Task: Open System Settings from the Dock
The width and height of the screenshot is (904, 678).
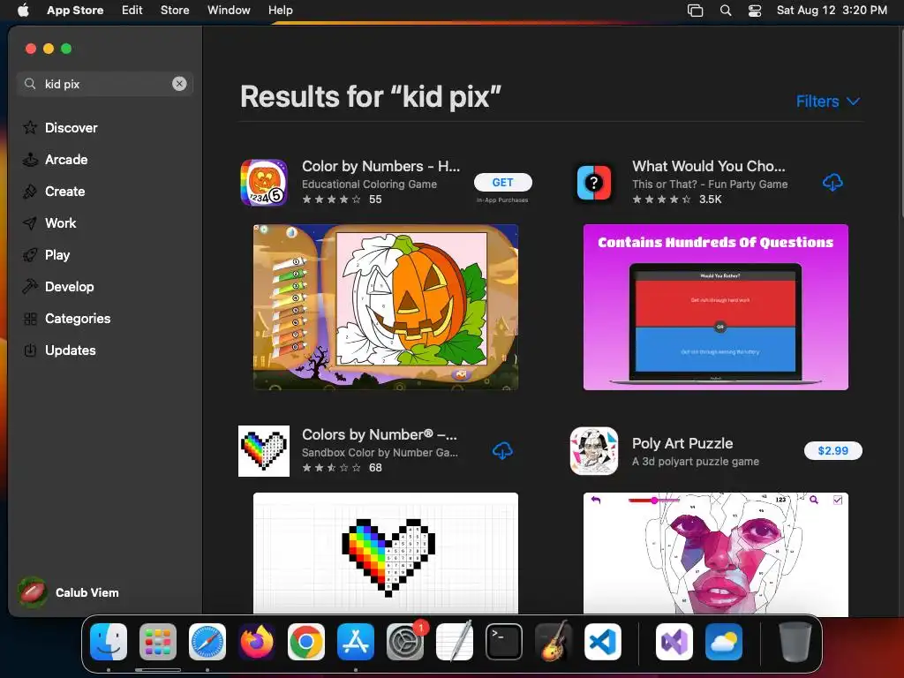Action: click(x=405, y=642)
